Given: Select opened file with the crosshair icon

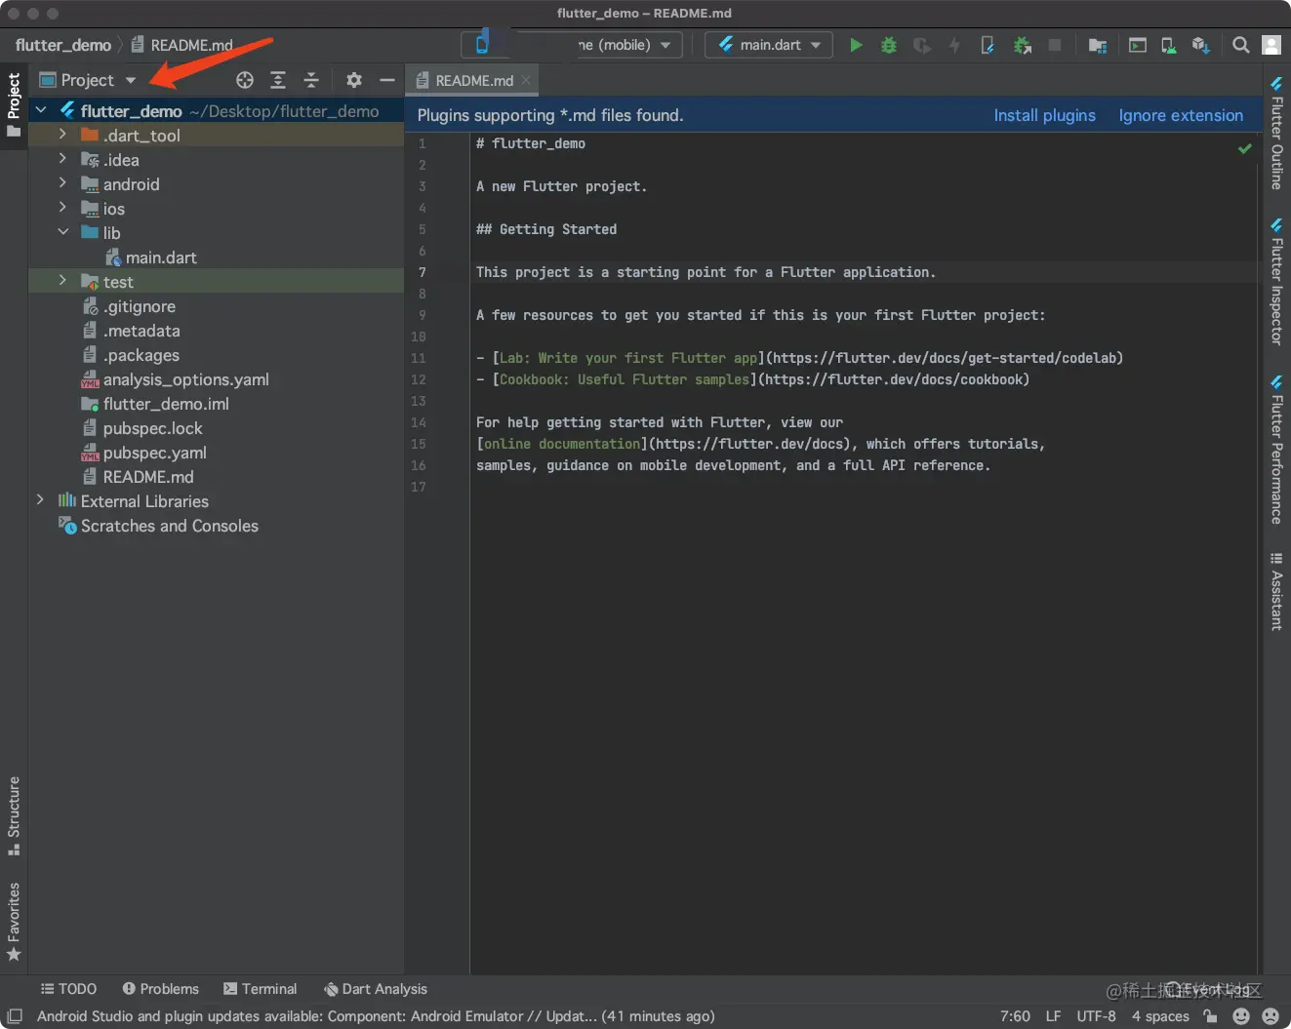Looking at the screenshot, I should click(x=245, y=80).
